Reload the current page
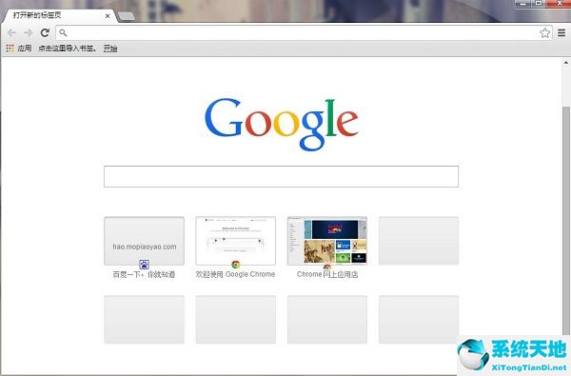571x376 pixels. [x=45, y=32]
